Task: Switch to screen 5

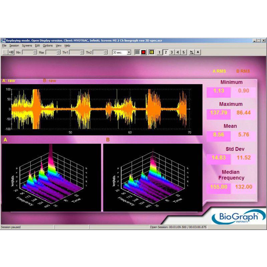Action: [x=183, y=52]
